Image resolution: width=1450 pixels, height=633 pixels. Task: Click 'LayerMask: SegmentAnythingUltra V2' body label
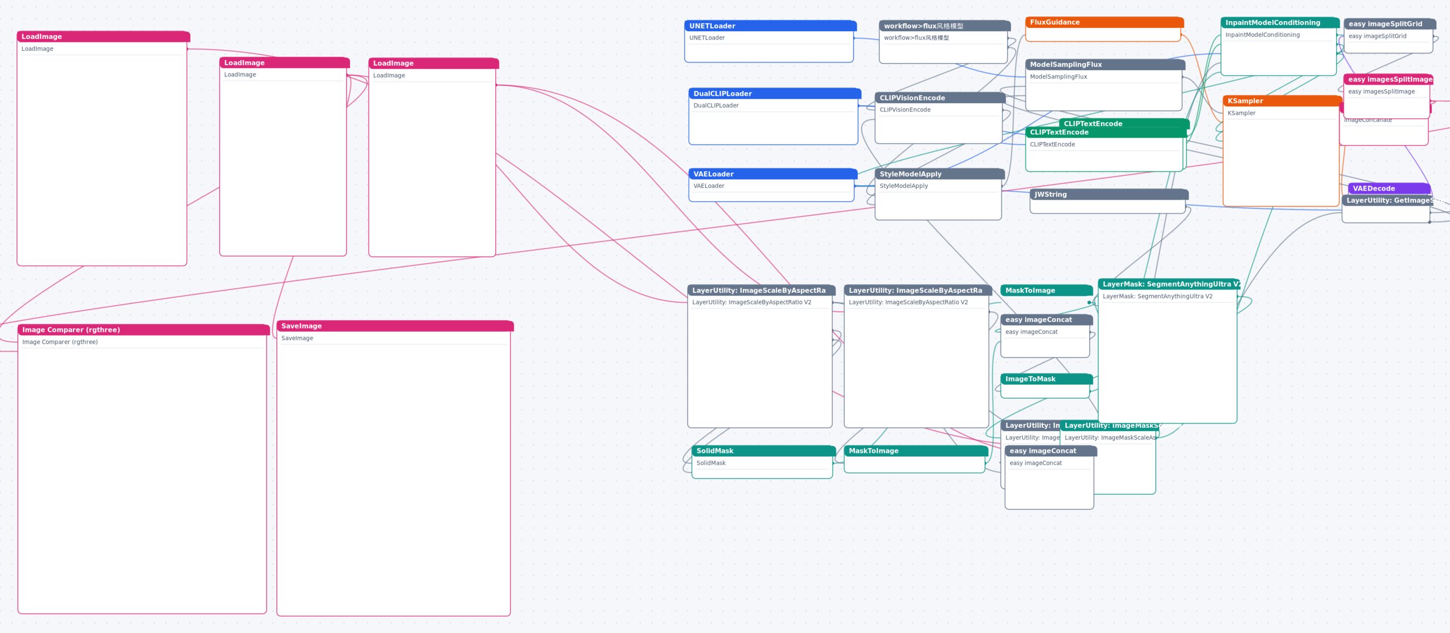[x=1157, y=297]
